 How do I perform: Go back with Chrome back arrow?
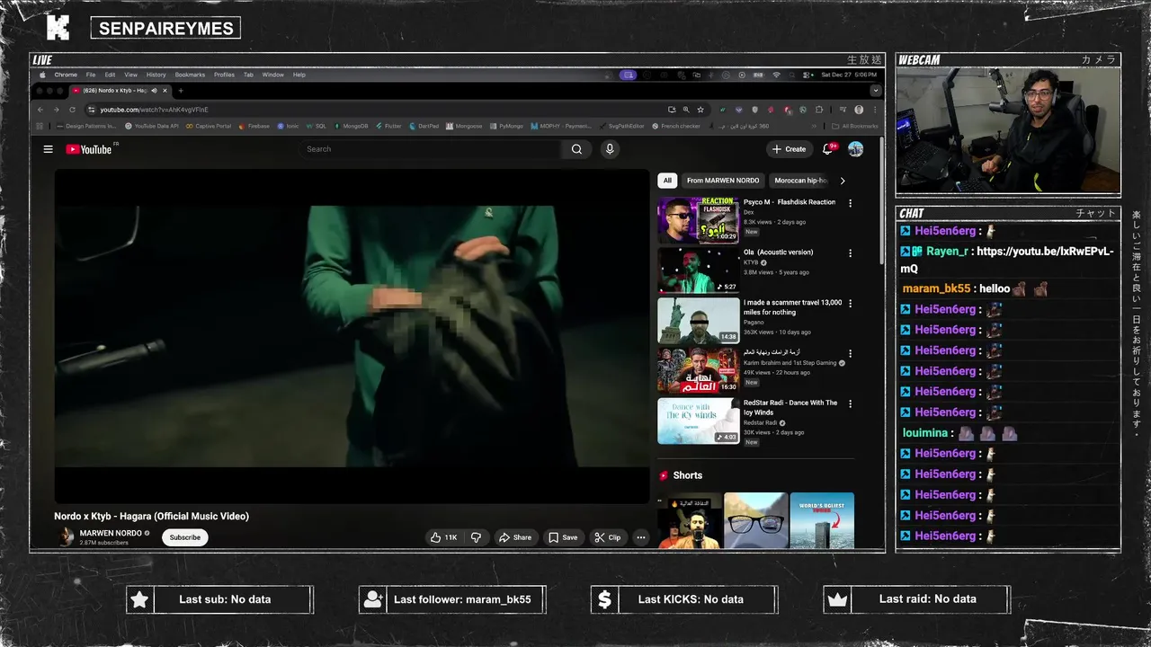40,110
